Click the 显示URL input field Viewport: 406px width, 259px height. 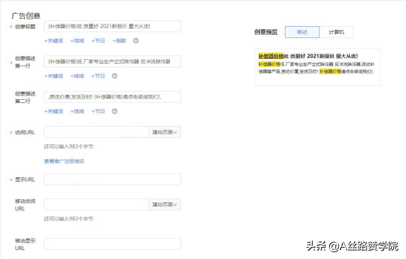point(112,179)
